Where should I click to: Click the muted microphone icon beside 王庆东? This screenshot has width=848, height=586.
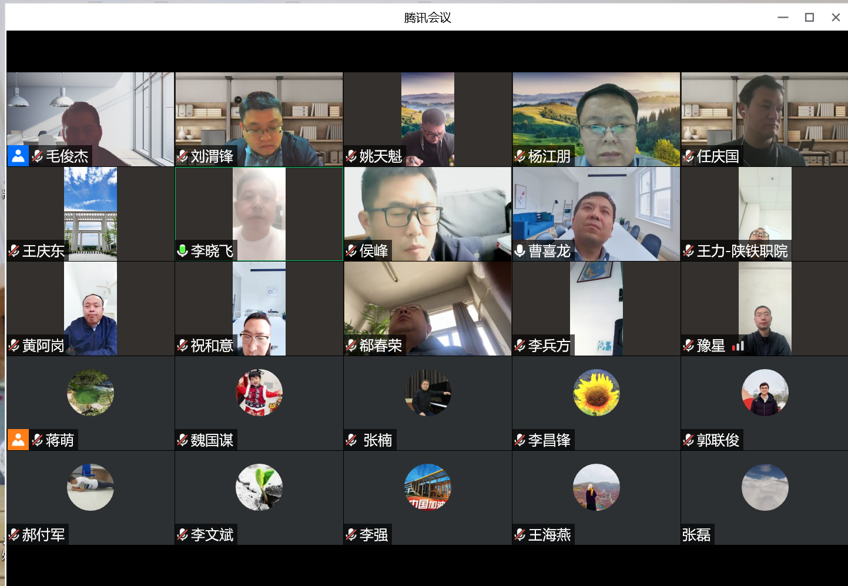[x=14, y=251]
